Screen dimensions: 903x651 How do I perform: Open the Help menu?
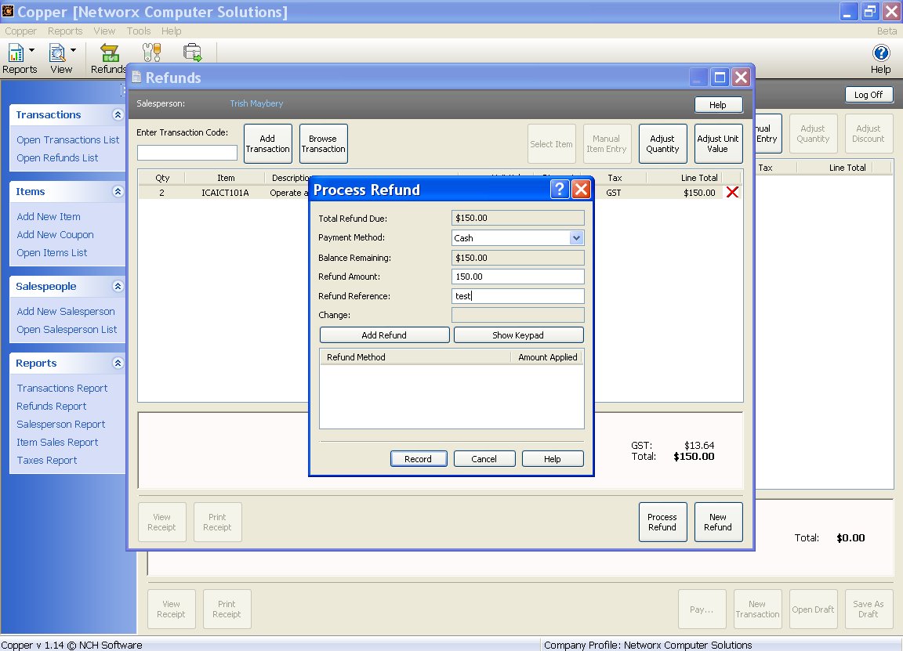click(x=171, y=31)
